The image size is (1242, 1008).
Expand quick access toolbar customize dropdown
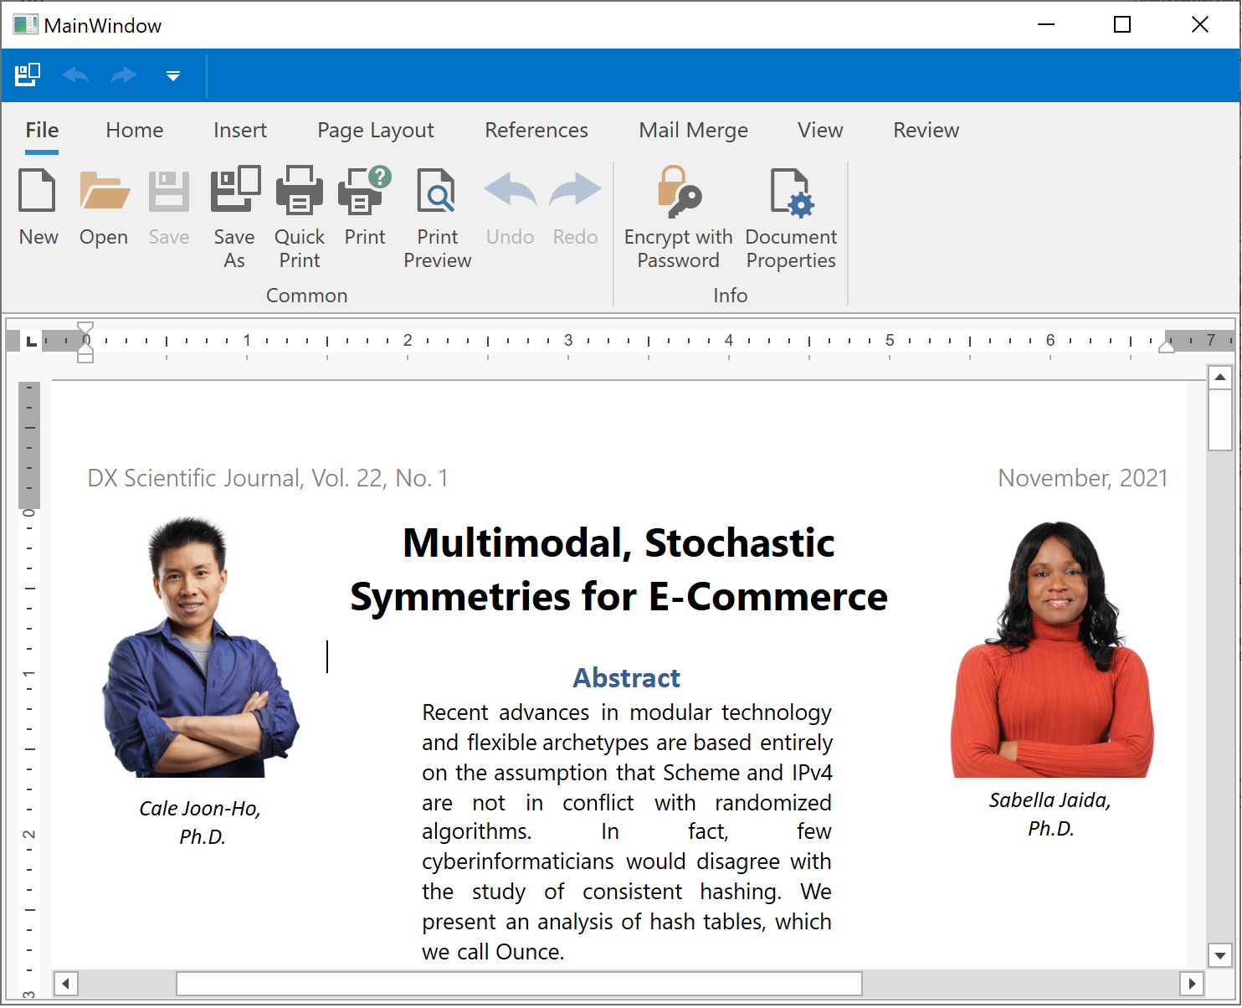point(173,76)
